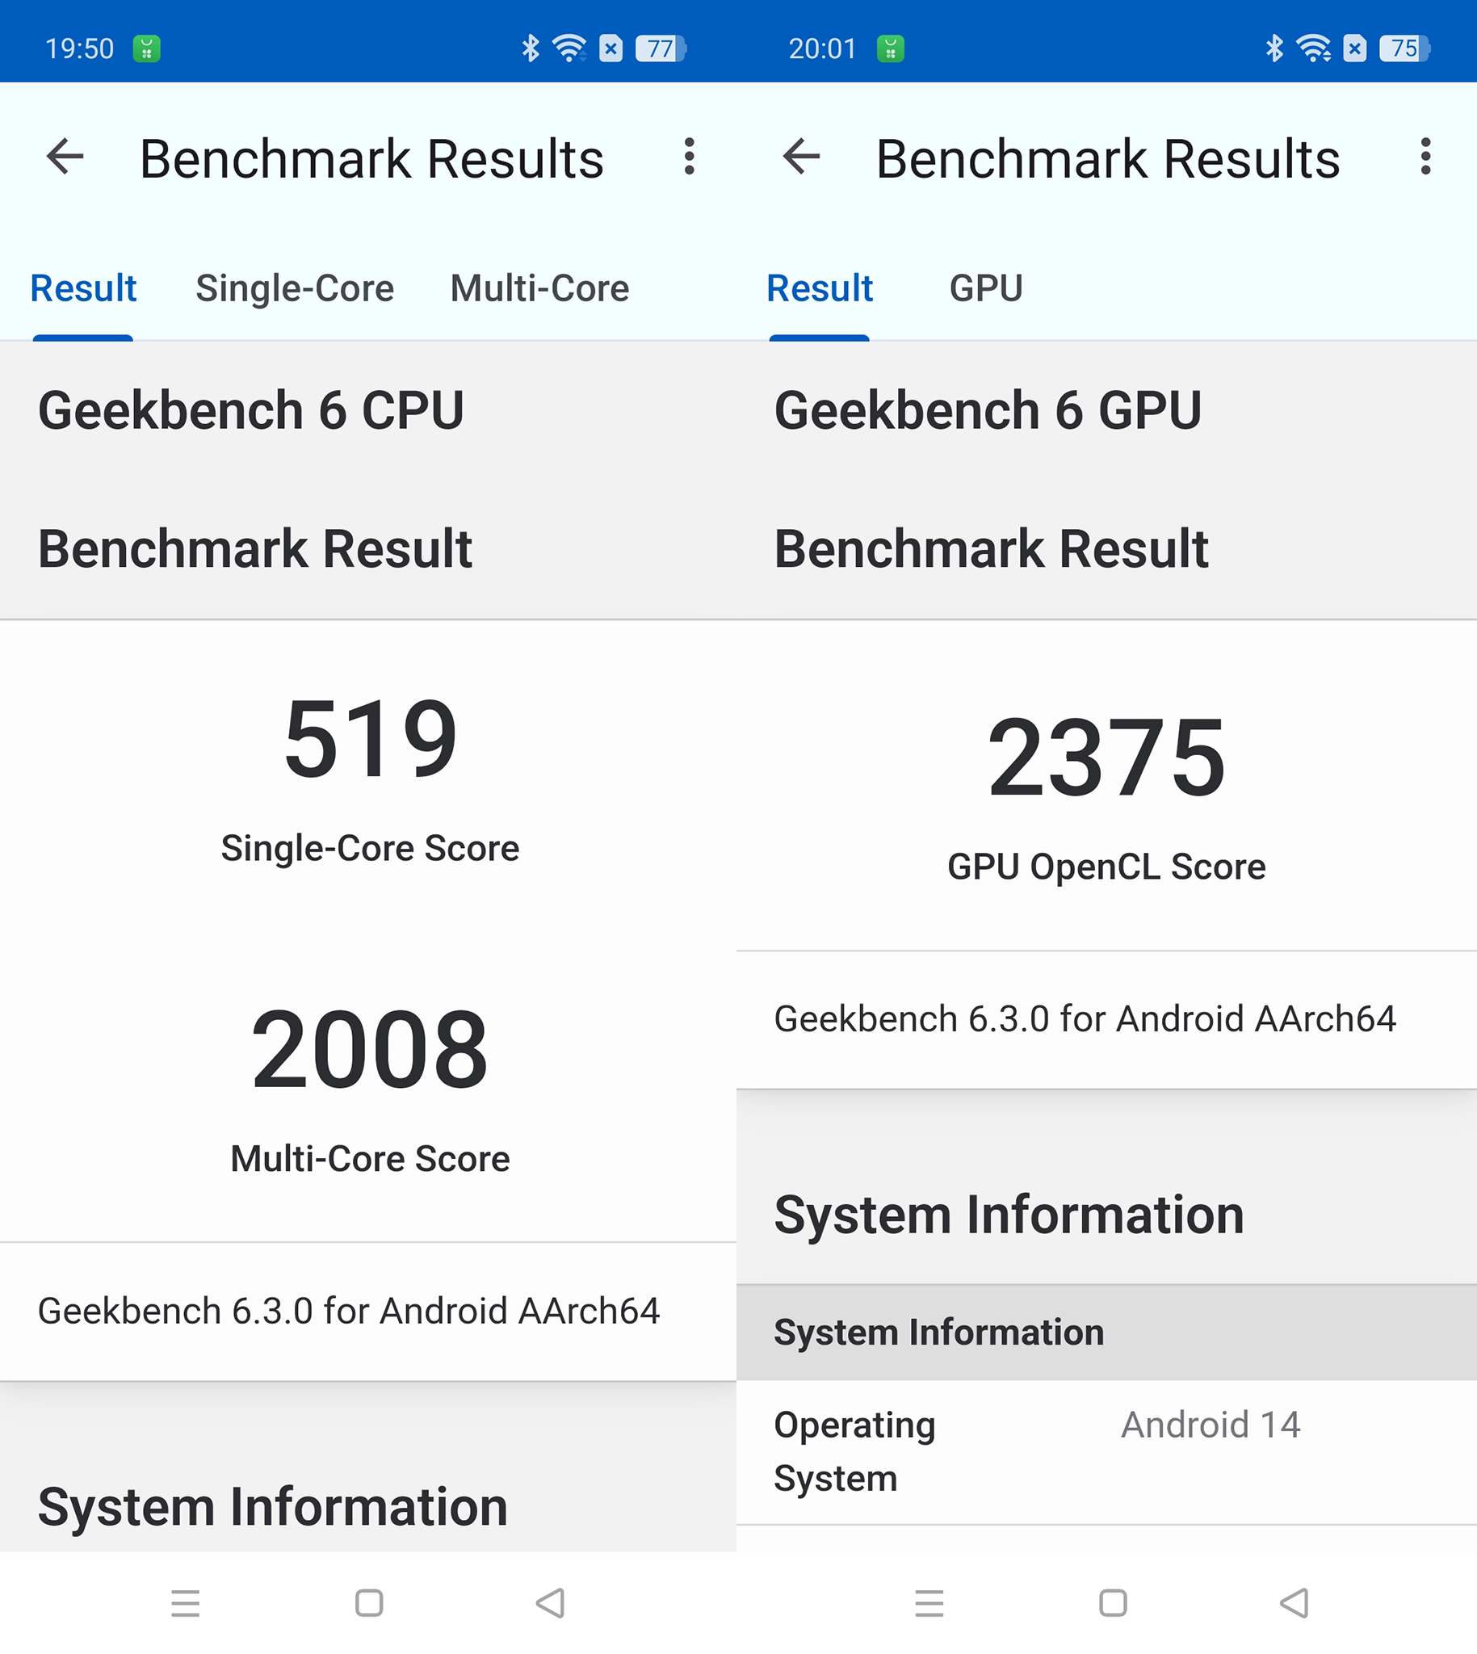Screen dimensions: 1477x1654
Task: Open the GPU tab
Action: coord(986,288)
